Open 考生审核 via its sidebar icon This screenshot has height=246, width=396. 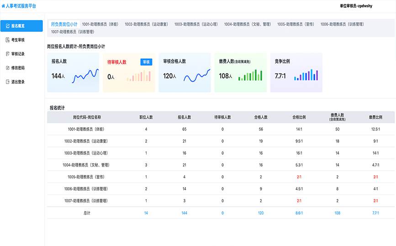tap(7, 40)
